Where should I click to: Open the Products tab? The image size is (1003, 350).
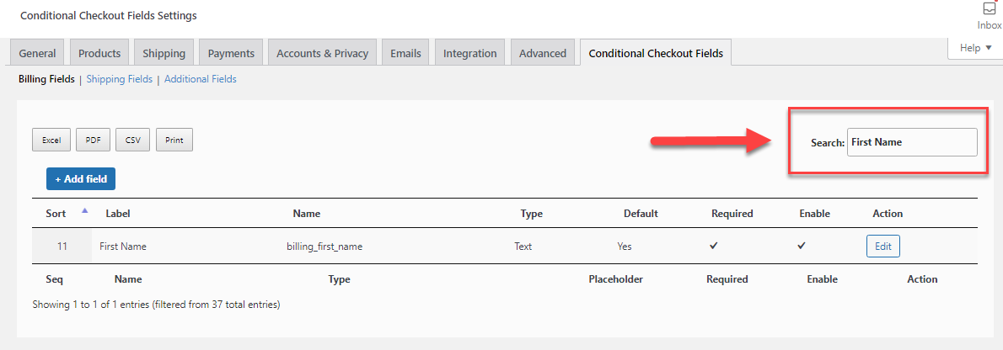tap(99, 53)
